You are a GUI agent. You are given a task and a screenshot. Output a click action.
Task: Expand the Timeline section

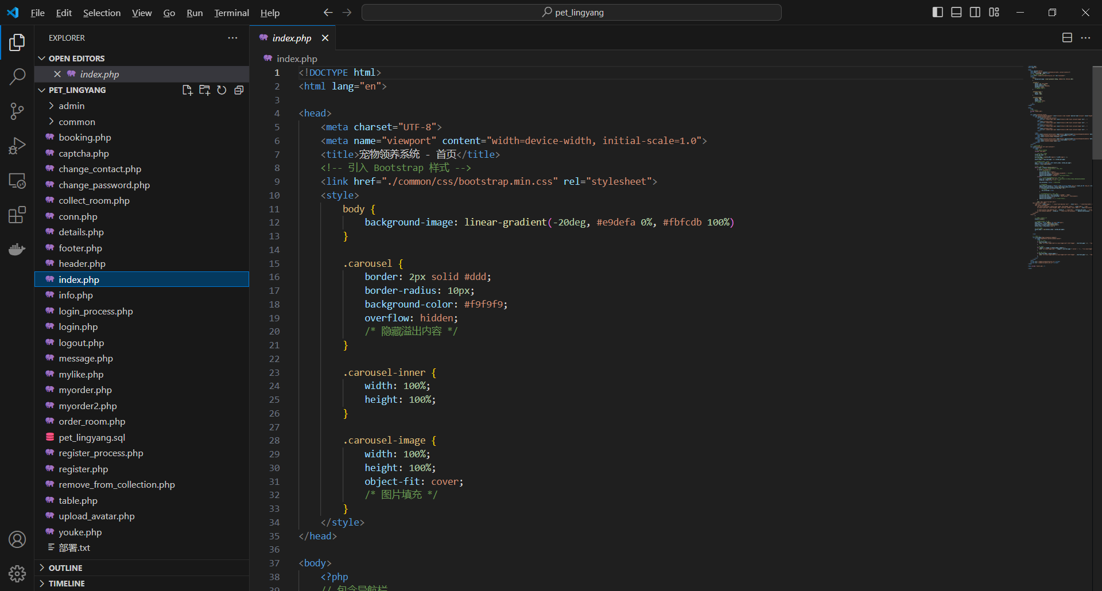click(142, 583)
